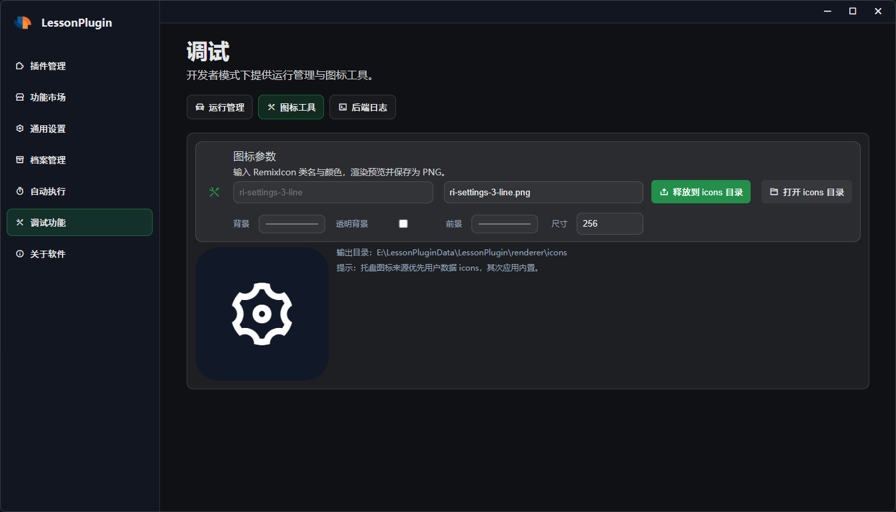The width and height of the screenshot is (896, 512).
Task: Click the archive icon beside 档案管理
Action: [x=20, y=160]
